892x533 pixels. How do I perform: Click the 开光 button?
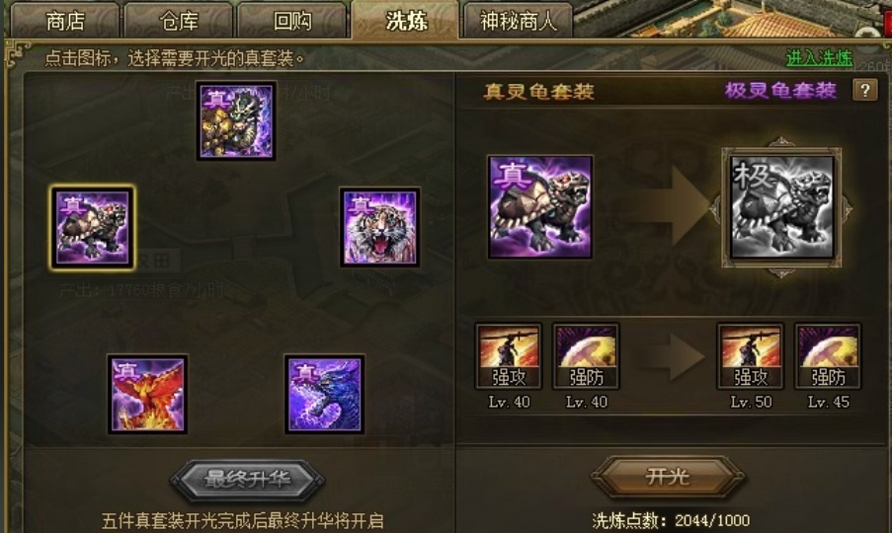point(668,477)
